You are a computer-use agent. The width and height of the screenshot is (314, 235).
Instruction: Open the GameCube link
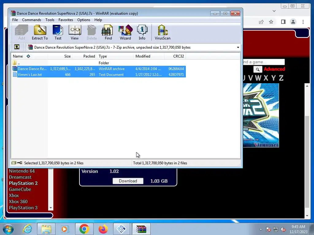(x=20, y=189)
